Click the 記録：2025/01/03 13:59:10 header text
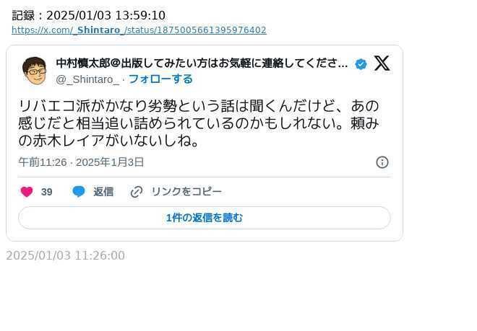 (88, 15)
